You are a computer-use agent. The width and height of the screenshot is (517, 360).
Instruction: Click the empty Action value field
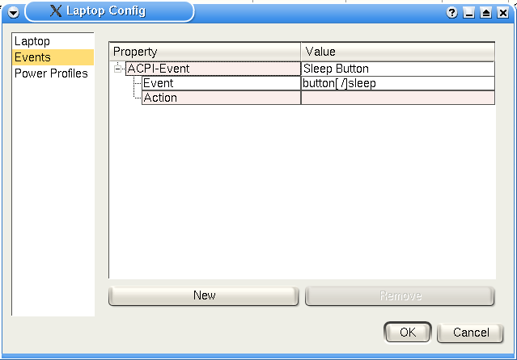click(x=398, y=98)
